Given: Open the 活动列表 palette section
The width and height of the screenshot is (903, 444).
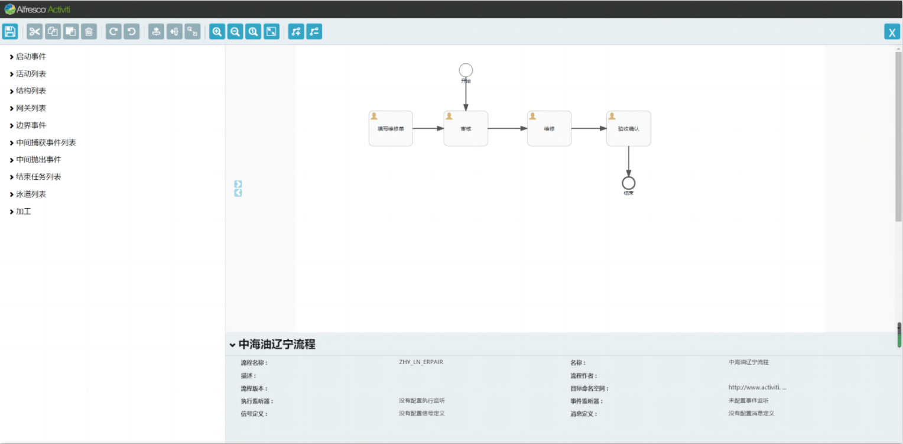Looking at the screenshot, I should pyautogui.click(x=31, y=74).
